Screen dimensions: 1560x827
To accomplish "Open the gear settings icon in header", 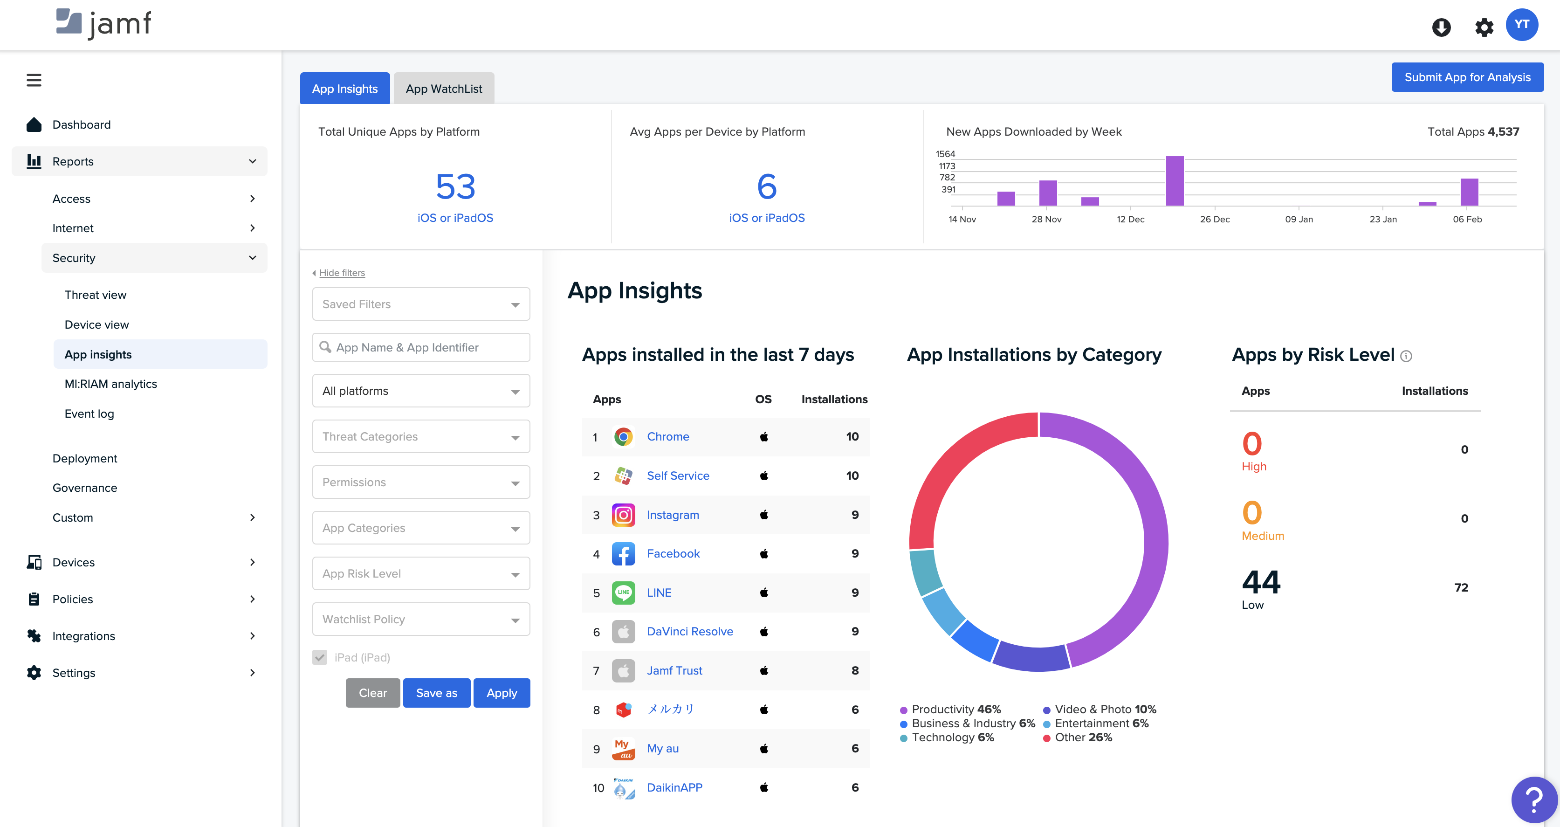I will (x=1484, y=27).
